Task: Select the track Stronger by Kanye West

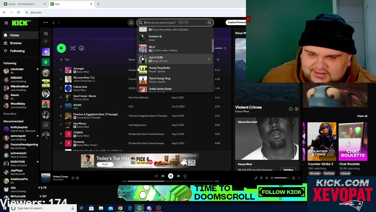Action: [142, 70]
